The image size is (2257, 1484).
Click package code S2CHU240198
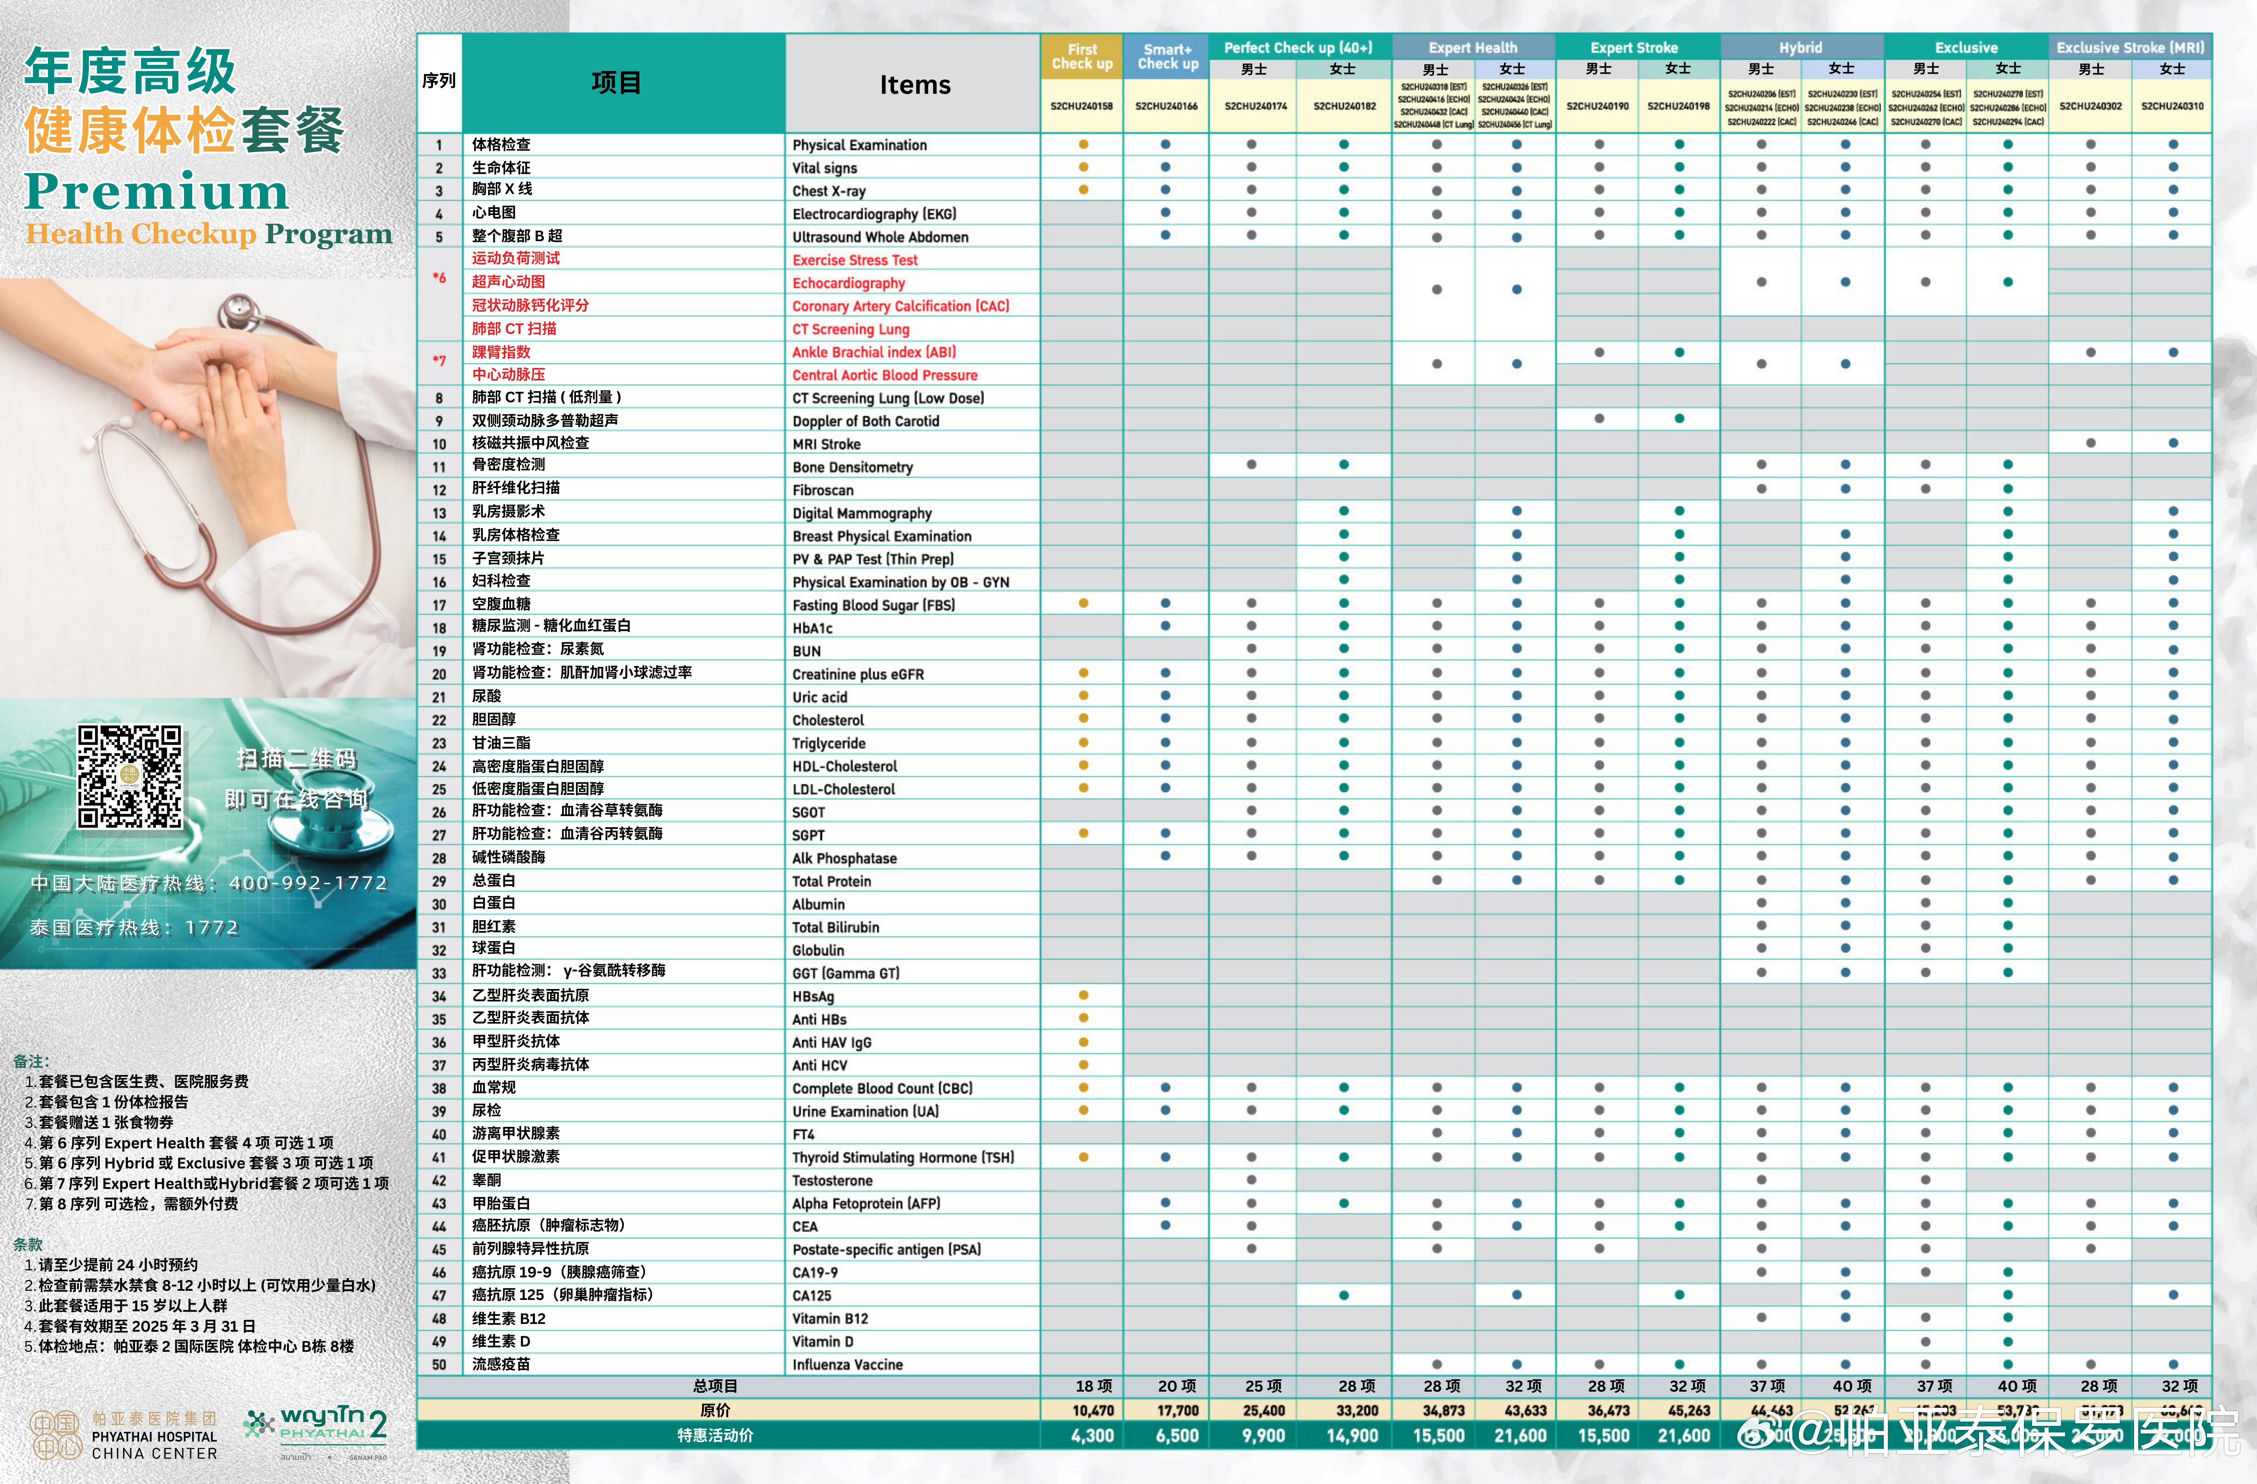[x=1679, y=106]
